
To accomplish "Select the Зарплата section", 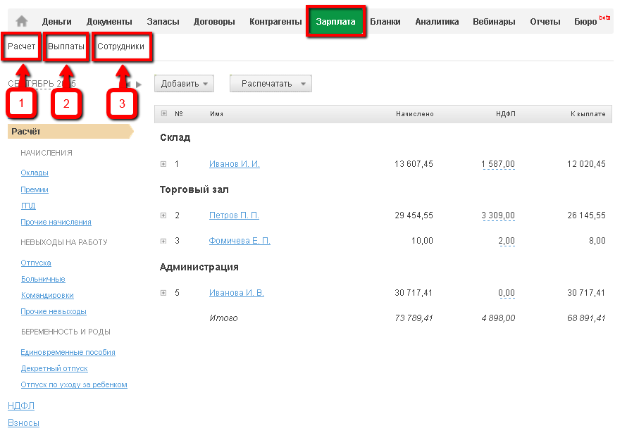I will (x=335, y=22).
